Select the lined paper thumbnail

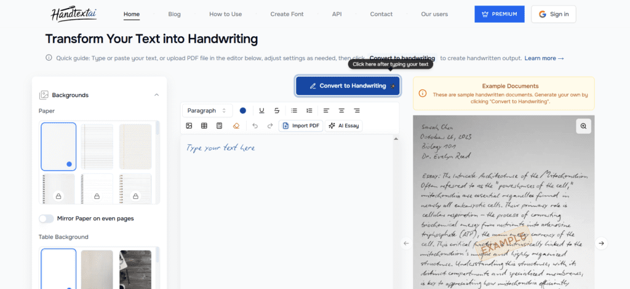tap(97, 147)
